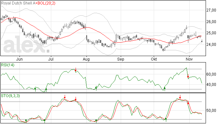
Task: Select the Jul label on the time axis
Action: (51, 59)
